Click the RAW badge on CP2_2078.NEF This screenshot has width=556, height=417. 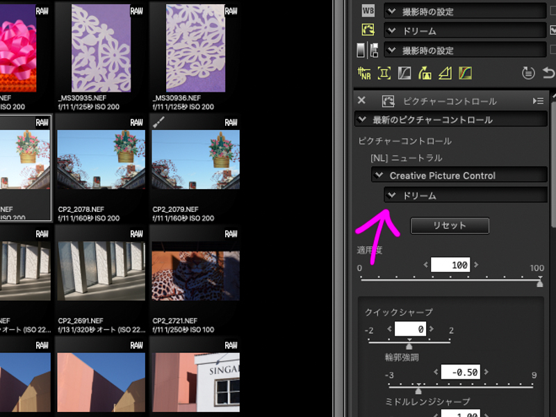coord(136,122)
